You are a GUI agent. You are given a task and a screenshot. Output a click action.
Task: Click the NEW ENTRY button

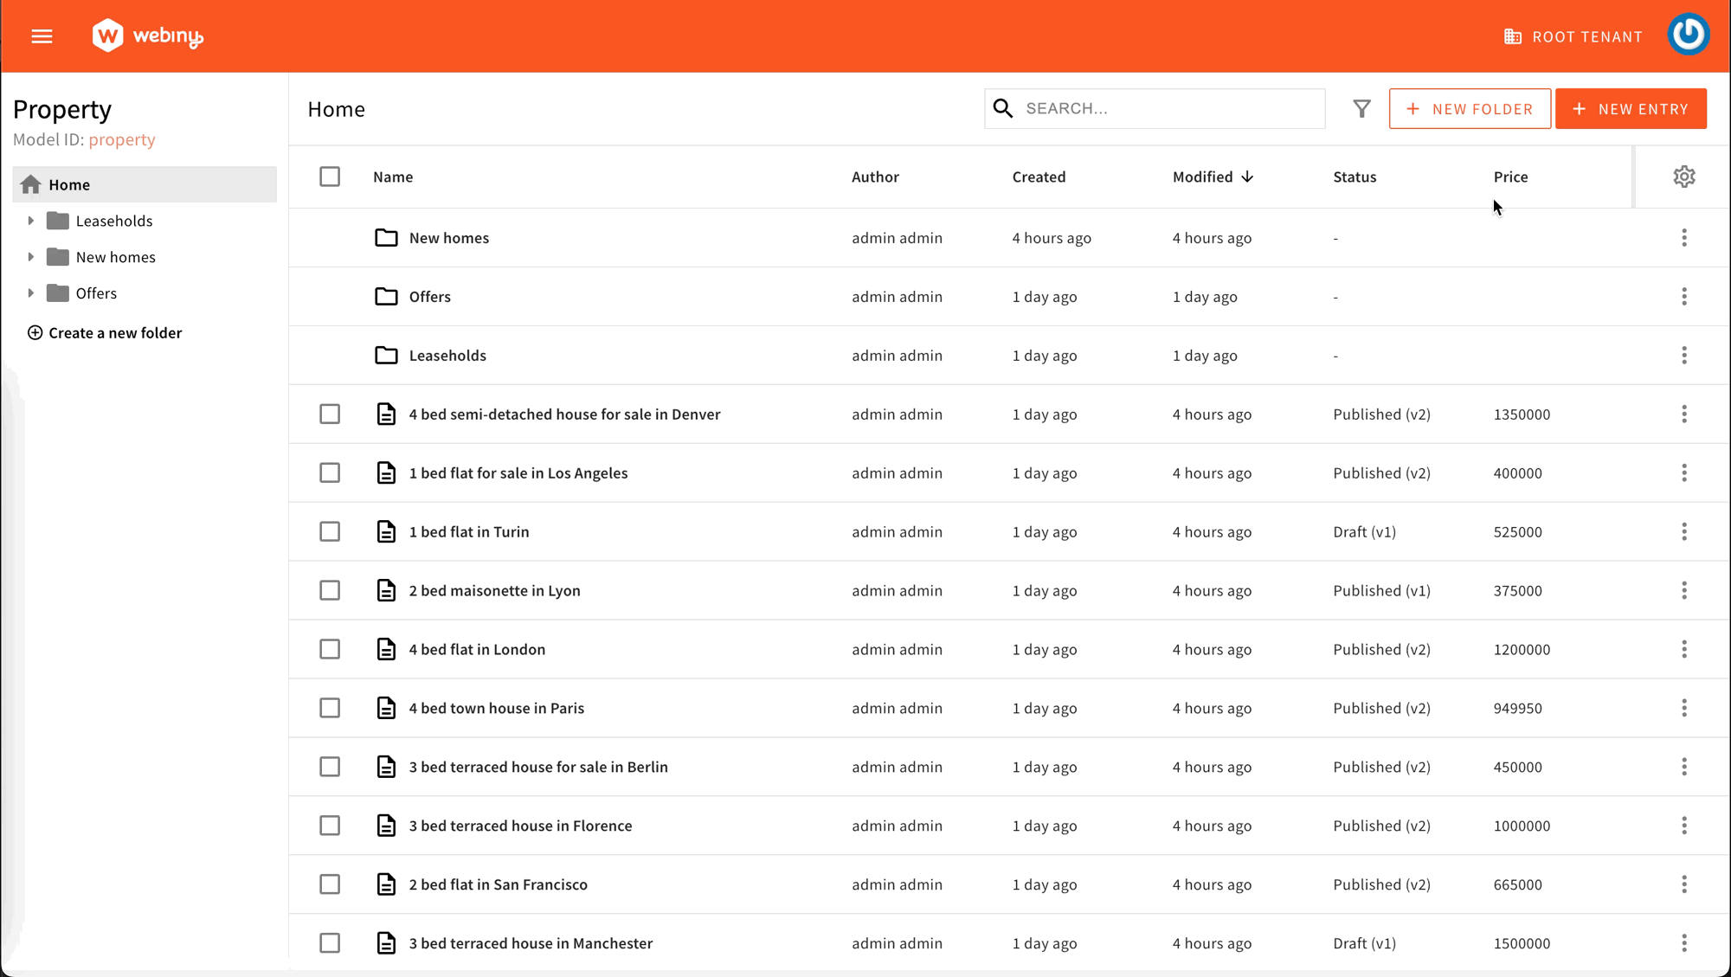point(1631,108)
